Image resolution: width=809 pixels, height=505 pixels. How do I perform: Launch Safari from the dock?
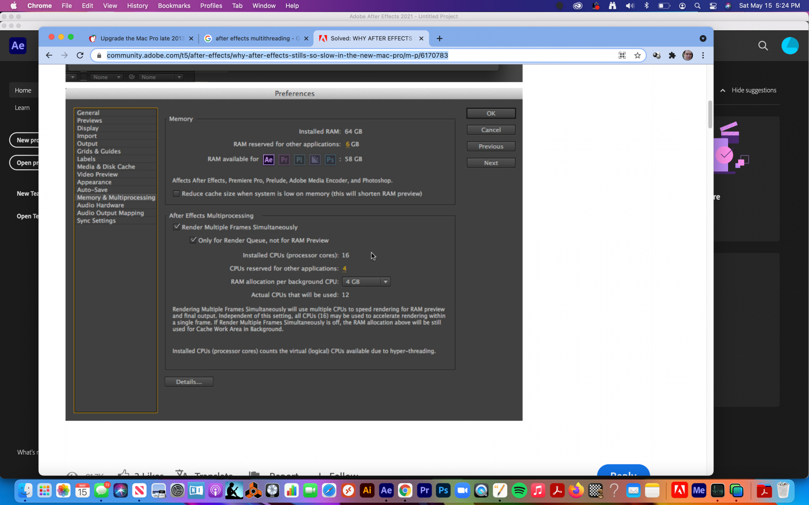pos(329,491)
